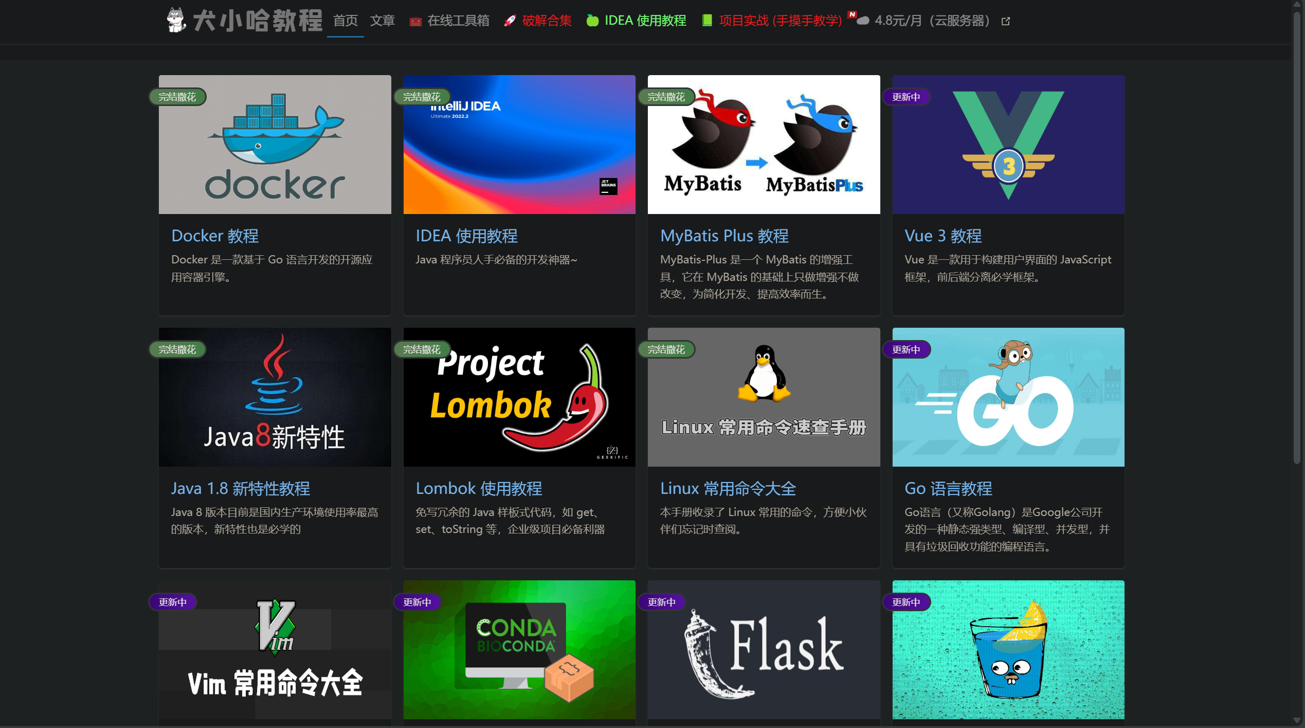This screenshot has width=1305, height=728.
Task: Open the Docker 教程 title link
Action: [215, 236]
